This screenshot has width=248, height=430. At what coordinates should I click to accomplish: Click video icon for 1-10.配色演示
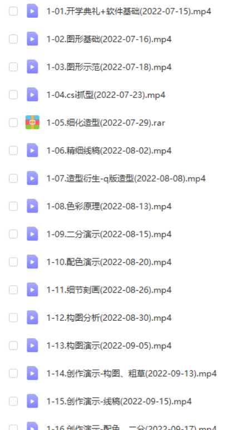pyautogui.click(x=32, y=262)
